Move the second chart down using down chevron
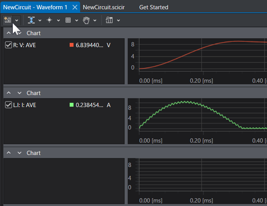 tap(19, 93)
